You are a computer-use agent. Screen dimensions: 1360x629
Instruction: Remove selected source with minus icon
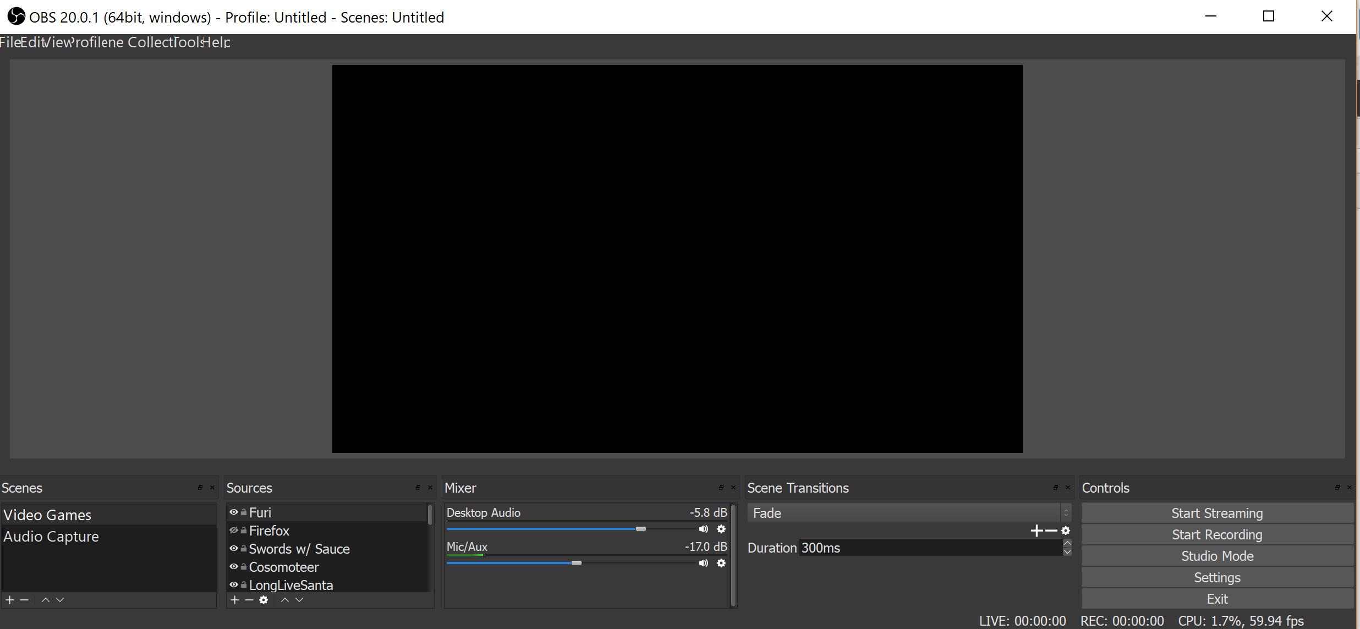point(249,600)
